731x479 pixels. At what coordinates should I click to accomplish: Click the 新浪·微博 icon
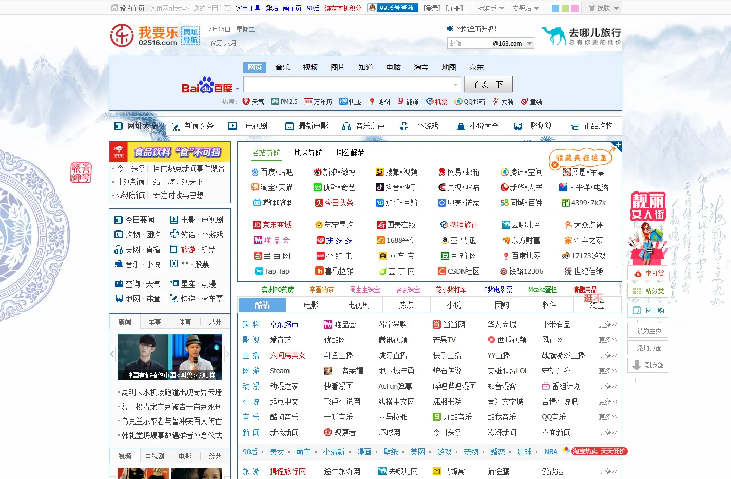click(x=317, y=172)
